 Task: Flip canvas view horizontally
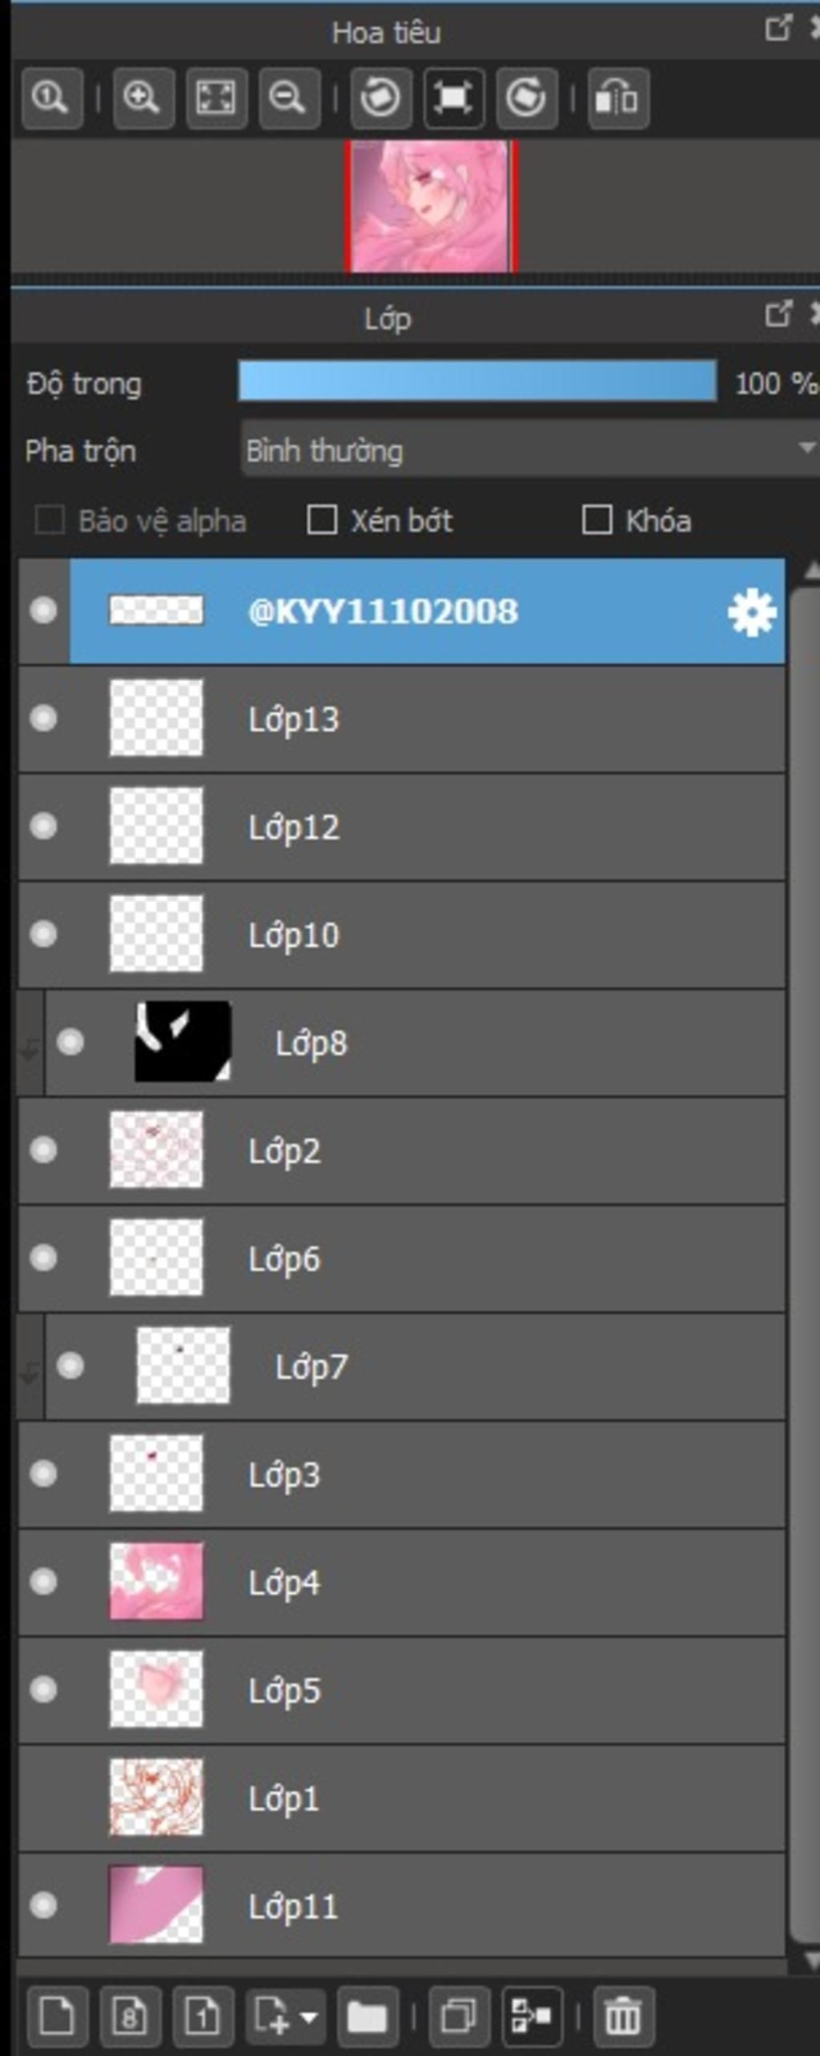coord(617,99)
